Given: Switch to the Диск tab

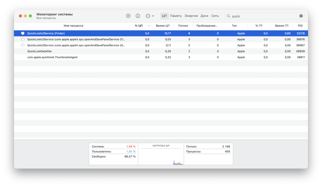Looking at the screenshot, I should pos(204,16).
